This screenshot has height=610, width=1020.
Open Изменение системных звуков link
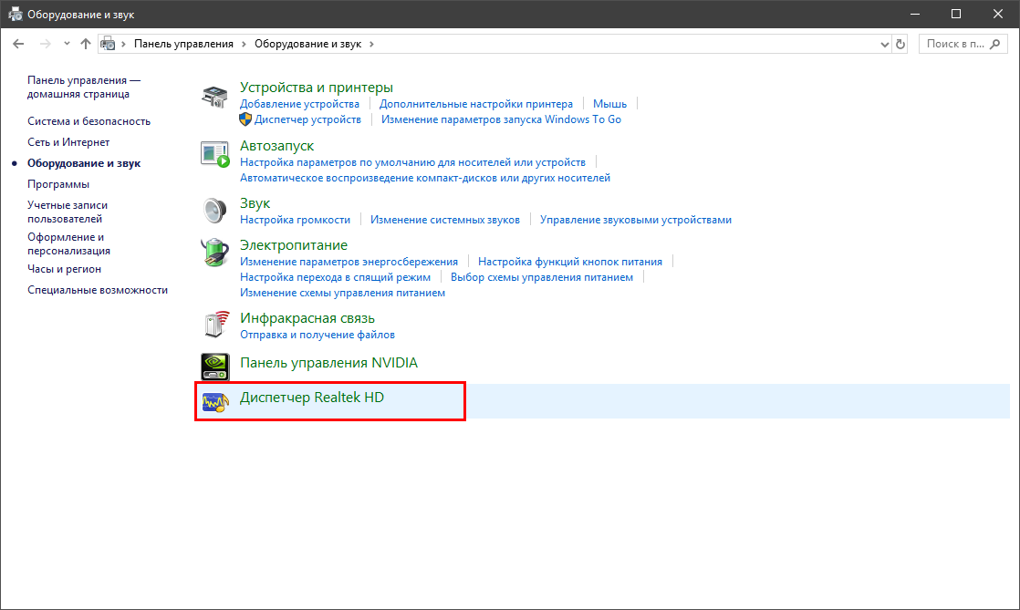tap(445, 220)
